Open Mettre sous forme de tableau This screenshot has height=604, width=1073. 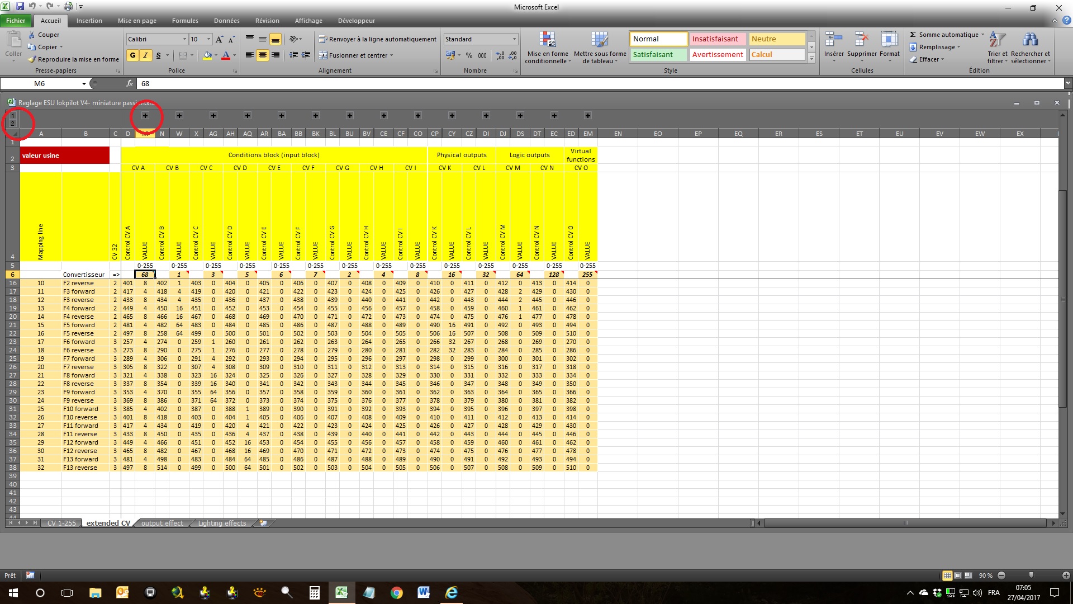click(x=600, y=48)
